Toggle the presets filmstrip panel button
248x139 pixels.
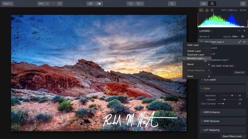coord(204,4)
